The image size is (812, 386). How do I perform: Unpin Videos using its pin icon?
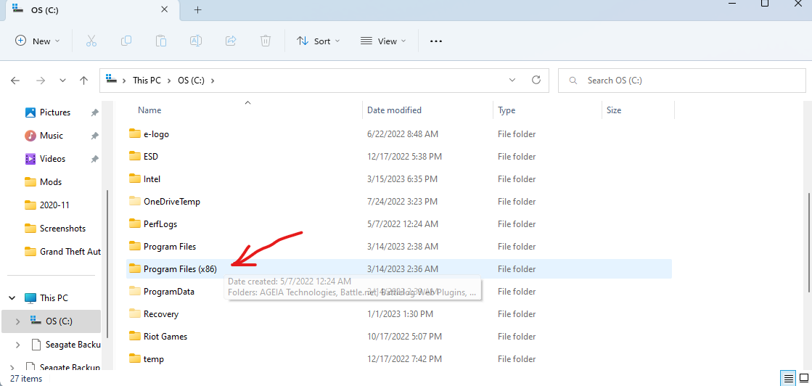(x=94, y=159)
